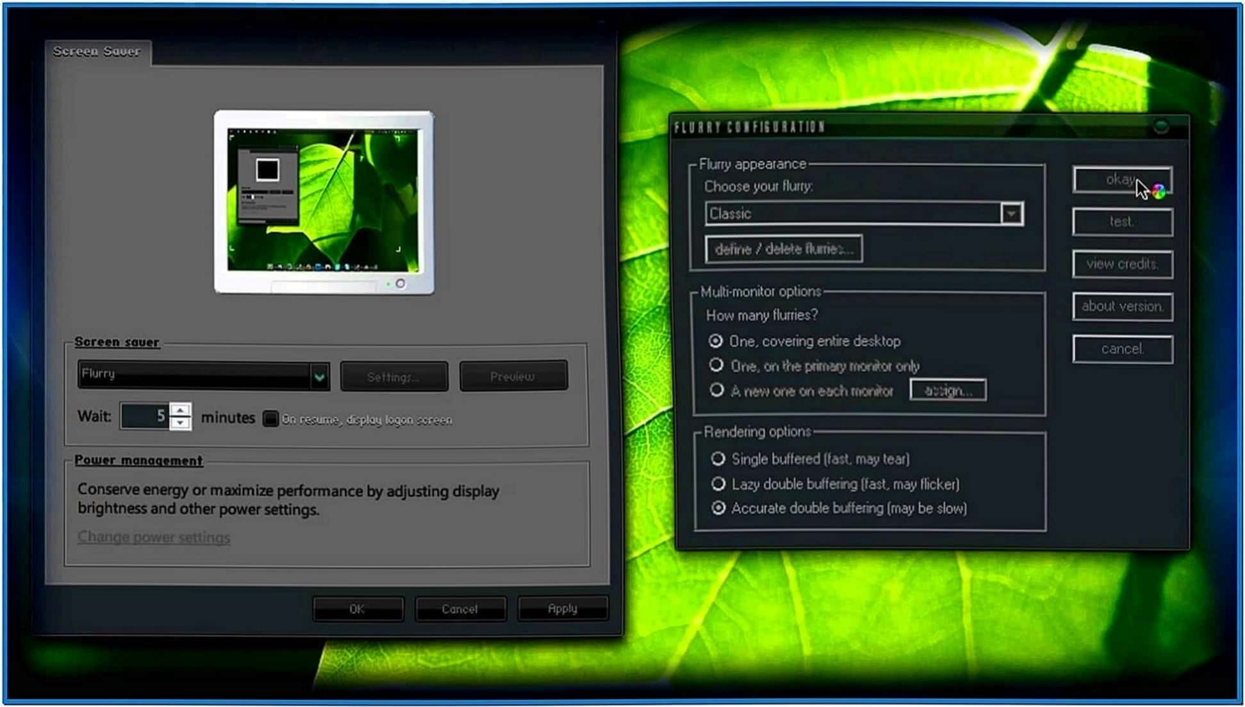Select Lazy double buffering option
This screenshot has width=1245, height=707.
pos(718,484)
